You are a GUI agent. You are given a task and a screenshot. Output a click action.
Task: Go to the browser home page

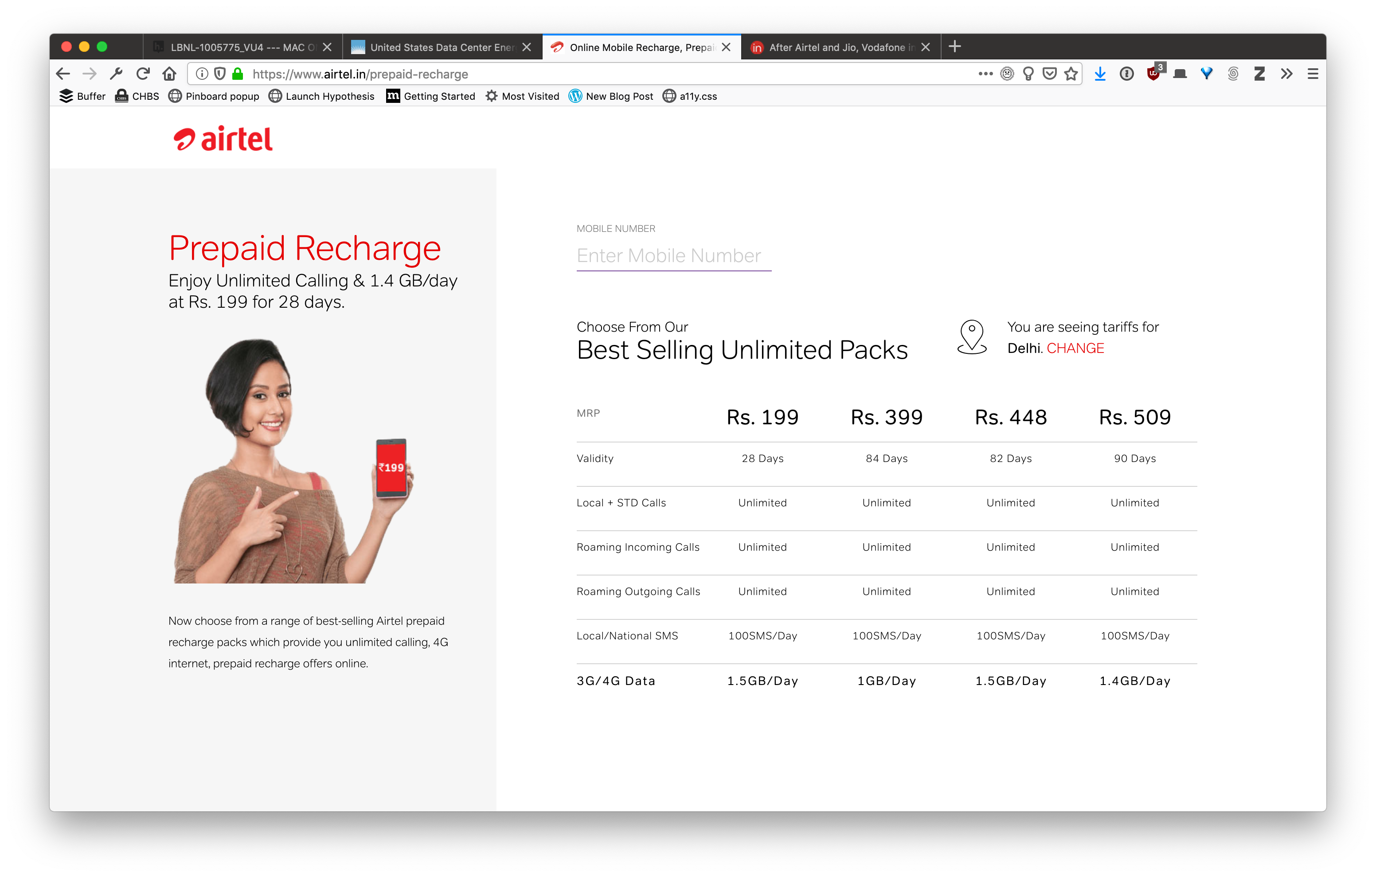coord(169,74)
